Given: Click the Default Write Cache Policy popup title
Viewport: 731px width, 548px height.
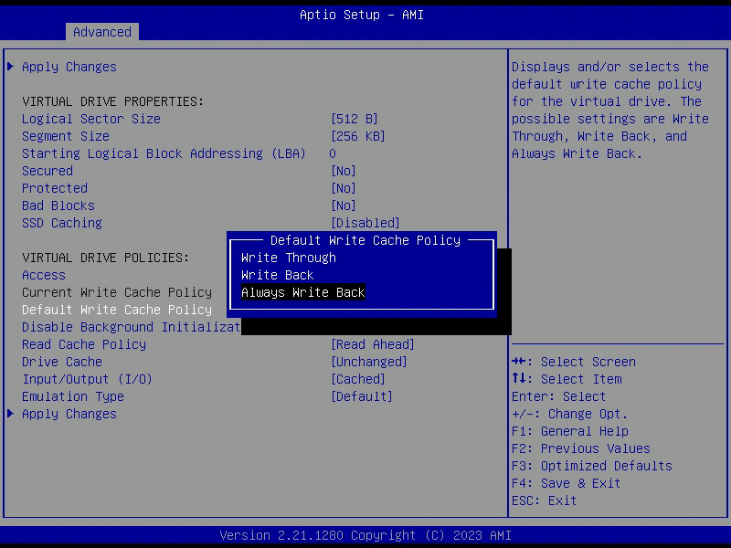Looking at the screenshot, I should 365,240.
